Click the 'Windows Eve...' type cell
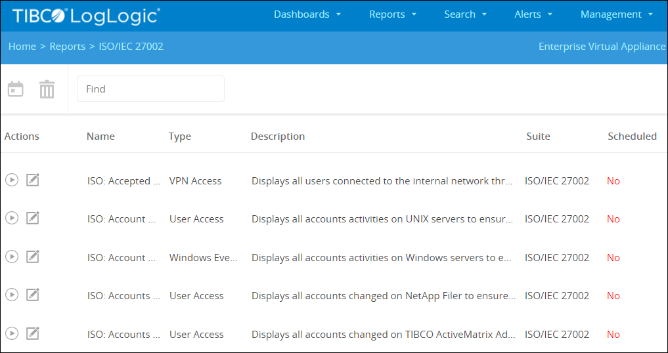The image size is (668, 353). coord(204,258)
